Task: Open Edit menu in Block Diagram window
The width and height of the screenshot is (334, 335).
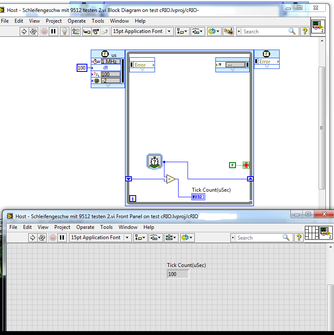Action: 19,21
